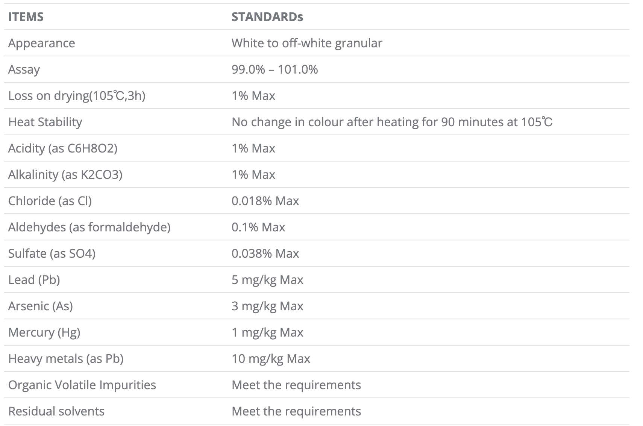Click the 10 mg/kg Max value
Screen dimensions: 643x426
coord(271,359)
